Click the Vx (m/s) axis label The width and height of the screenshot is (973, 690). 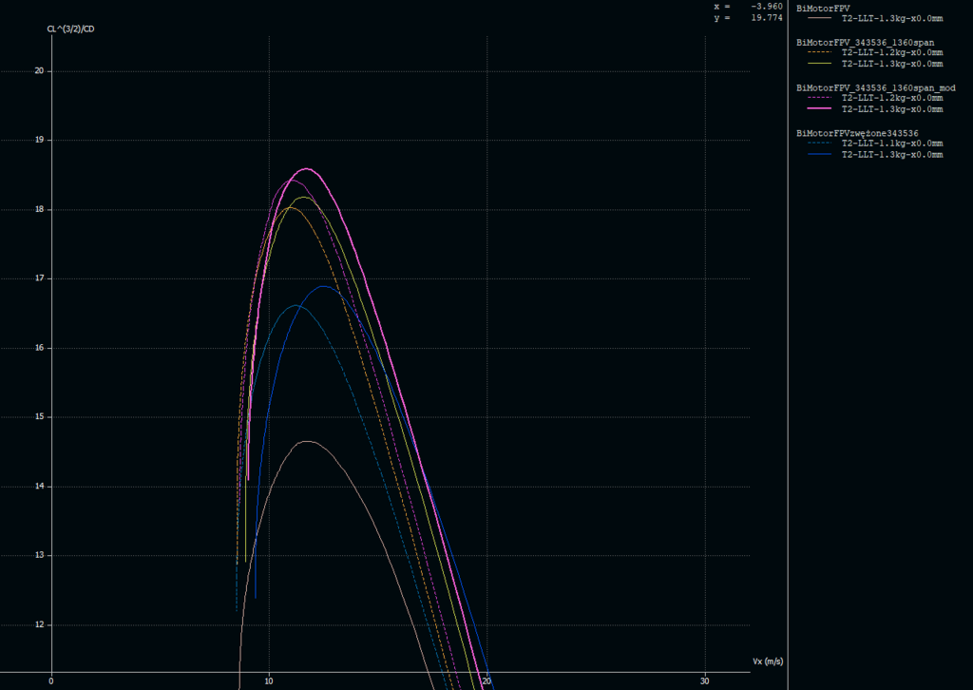click(767, 661)
